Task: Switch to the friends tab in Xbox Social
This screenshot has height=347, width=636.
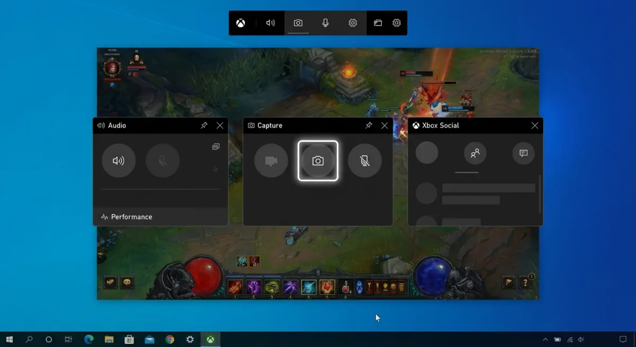Action: (475, 153)
